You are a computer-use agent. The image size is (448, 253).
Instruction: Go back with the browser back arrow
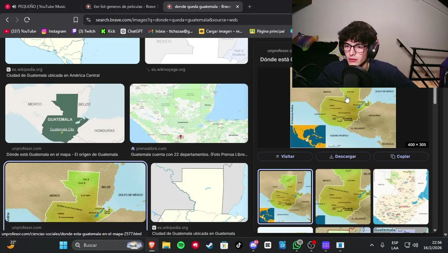click(7, 20)
